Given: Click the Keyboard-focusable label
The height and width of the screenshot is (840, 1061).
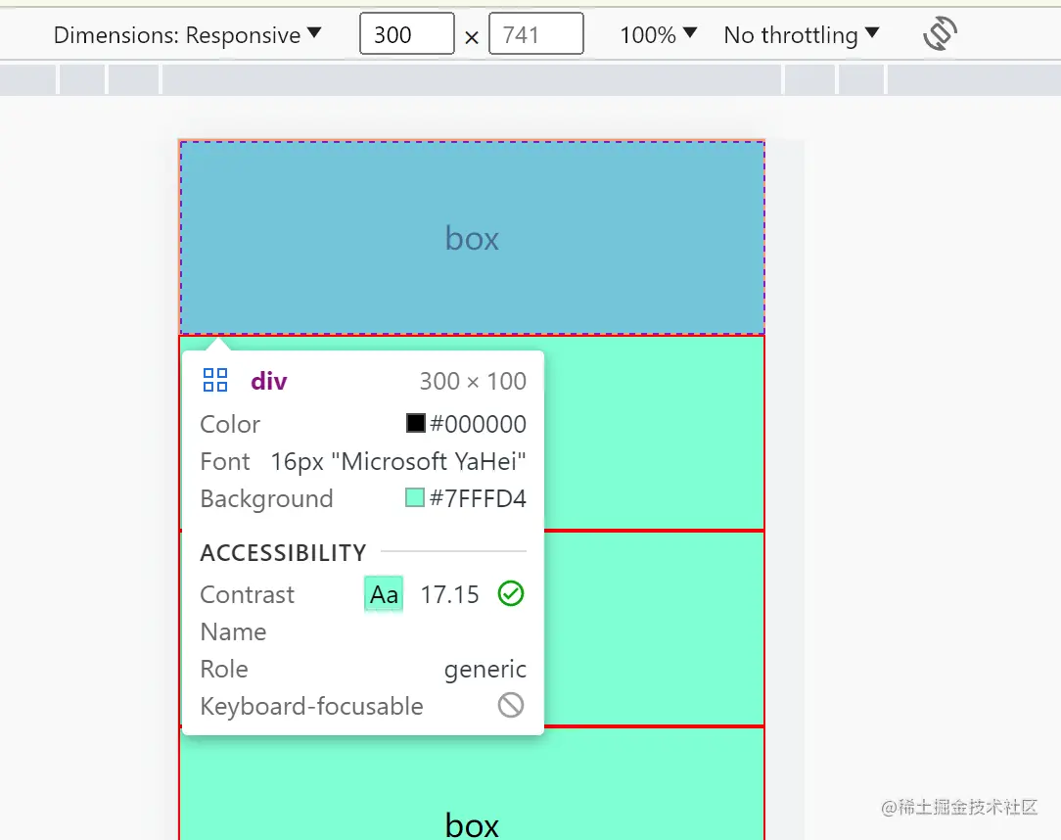Looking at the screenshot, I should coord(311,706).
